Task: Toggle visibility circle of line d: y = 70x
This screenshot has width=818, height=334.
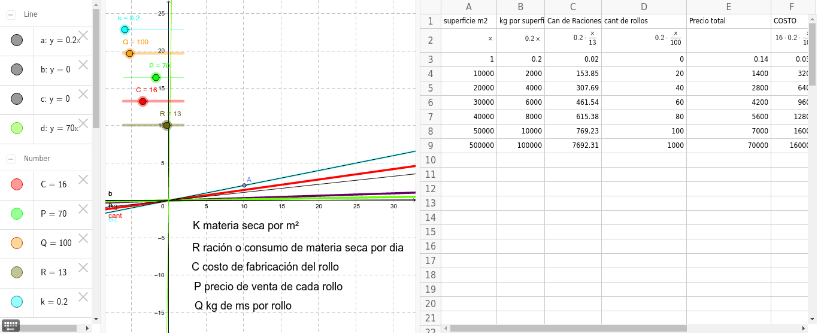Action: tap(17, 128)
